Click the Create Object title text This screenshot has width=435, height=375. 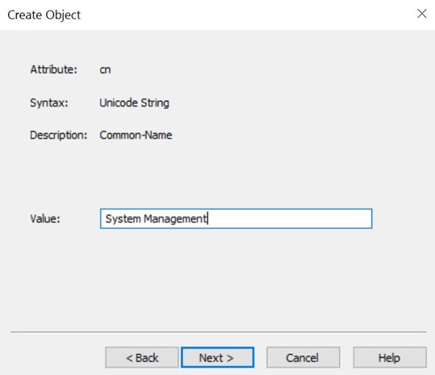point(44,15)
